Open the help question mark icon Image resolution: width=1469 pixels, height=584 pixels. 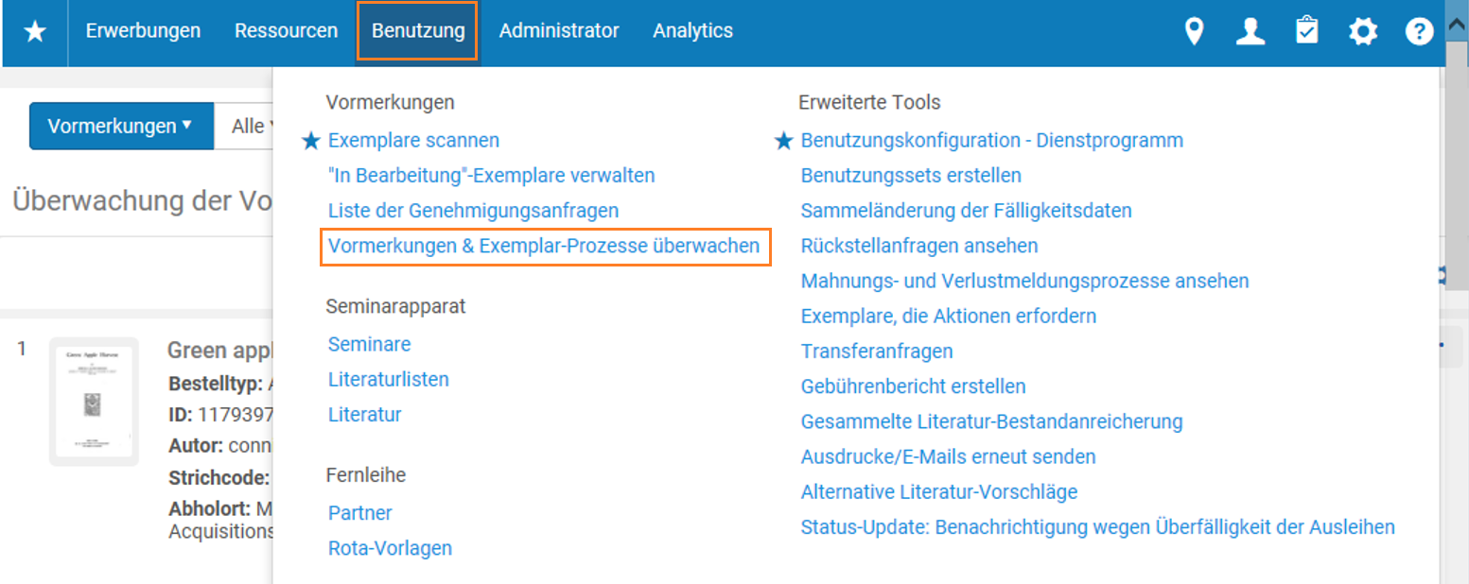1419,32
